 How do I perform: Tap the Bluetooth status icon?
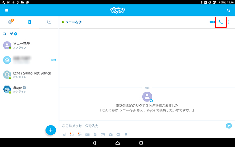coord(201,2)
